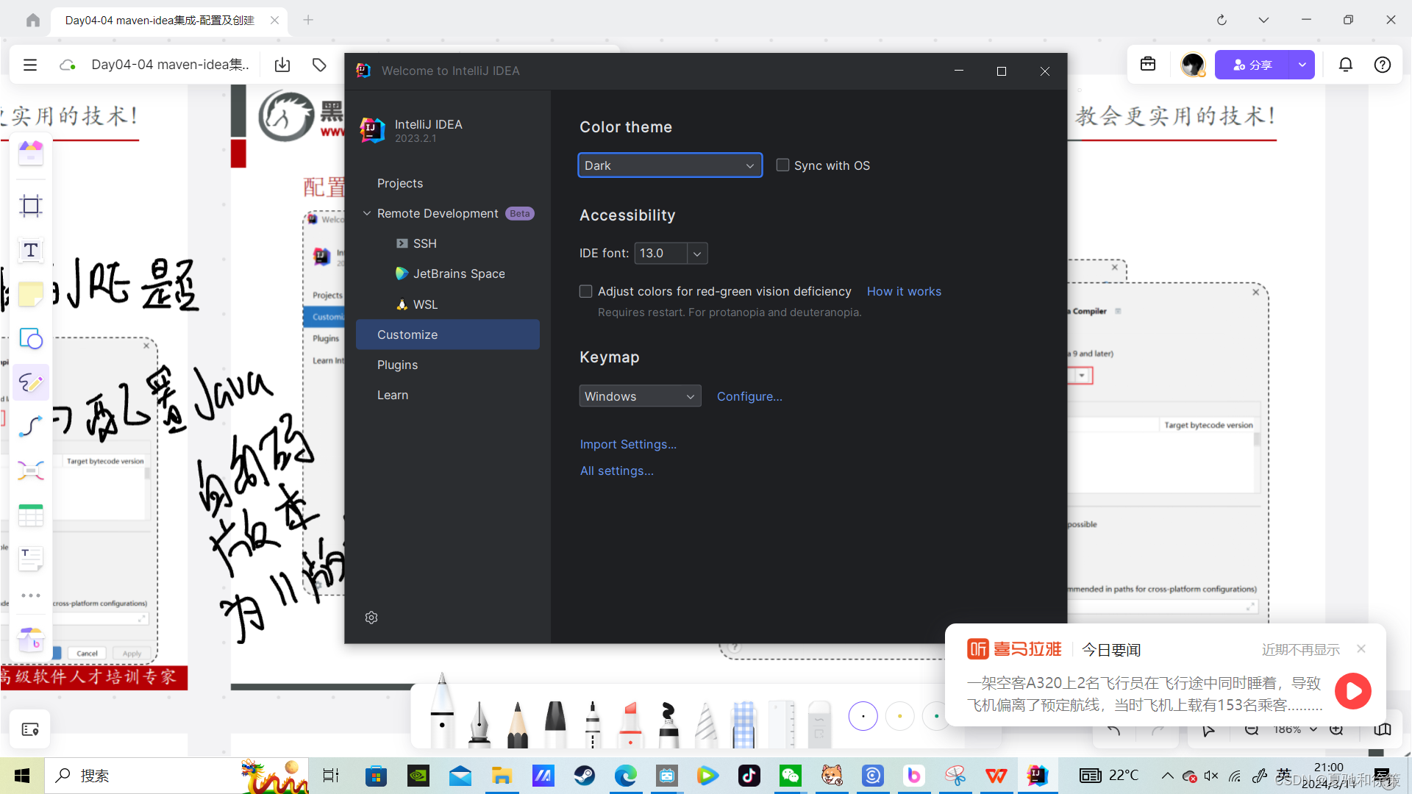The width and height of the screenshot is (1412, 794).
Task: Open the WeChat icon in the taskbar
Action: (791, 776)
